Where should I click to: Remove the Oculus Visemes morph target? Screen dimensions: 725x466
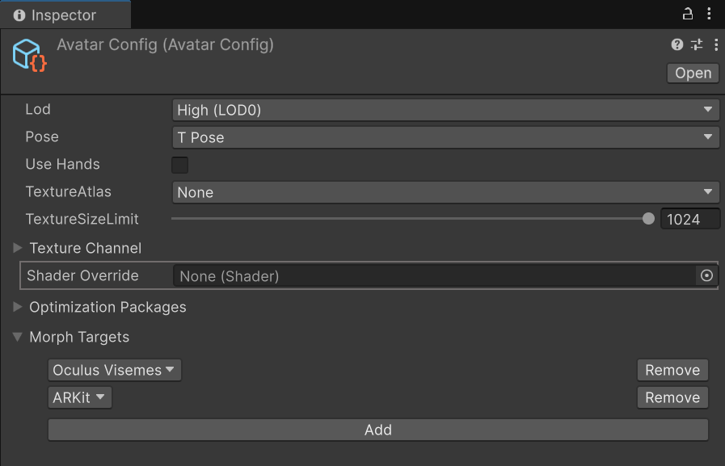672,370
